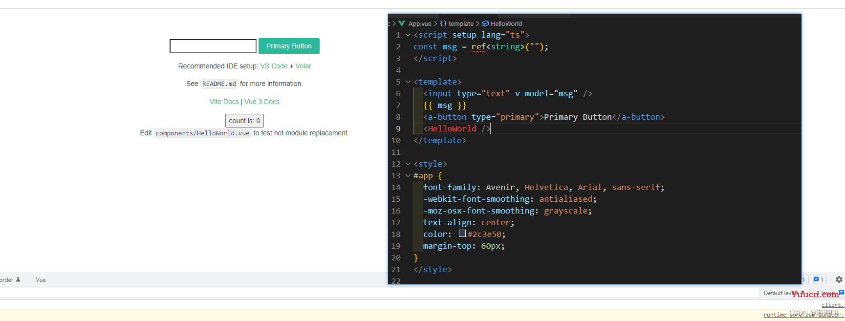Click the closing </template> tag line
845x321 pixels.
coord(440,140)
